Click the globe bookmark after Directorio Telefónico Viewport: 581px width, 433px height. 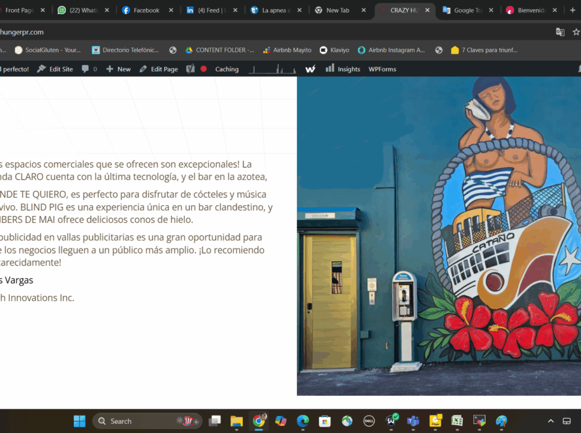point(173,50)
